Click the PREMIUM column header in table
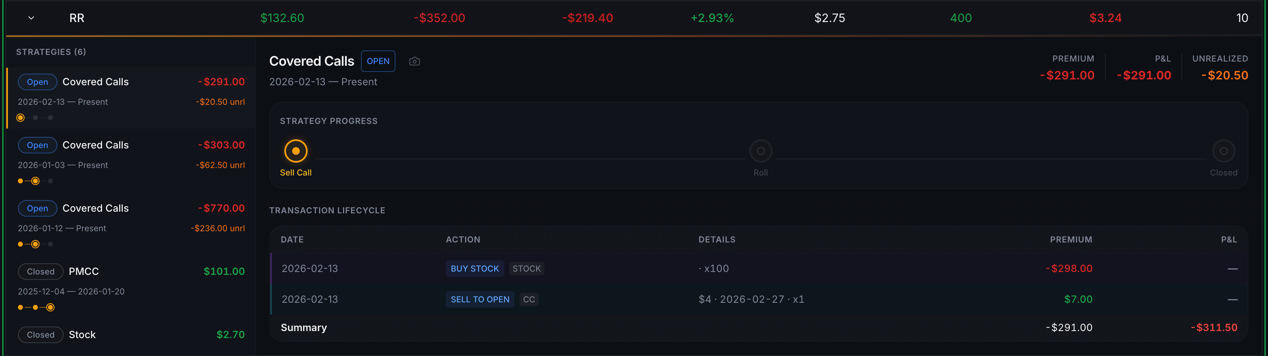 (1071, 240)
